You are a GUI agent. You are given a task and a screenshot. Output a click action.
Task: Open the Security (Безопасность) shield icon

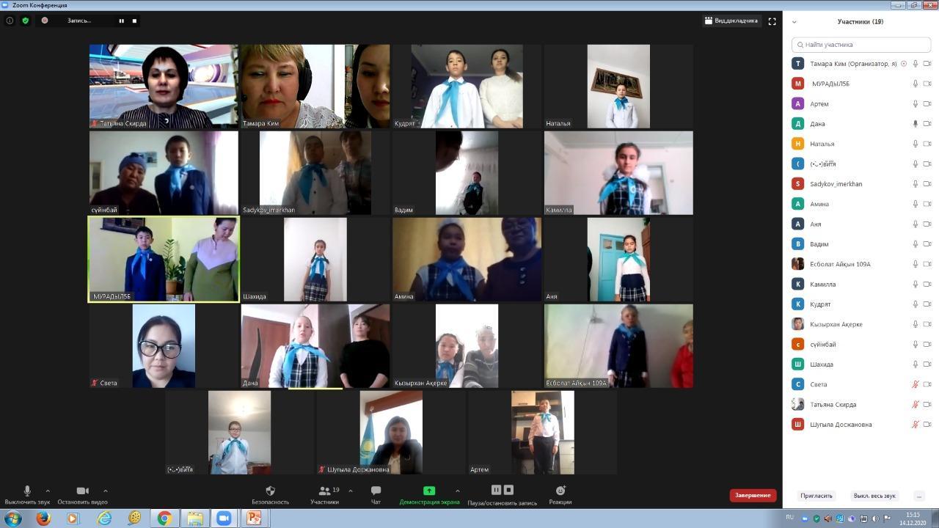(270, 491)
